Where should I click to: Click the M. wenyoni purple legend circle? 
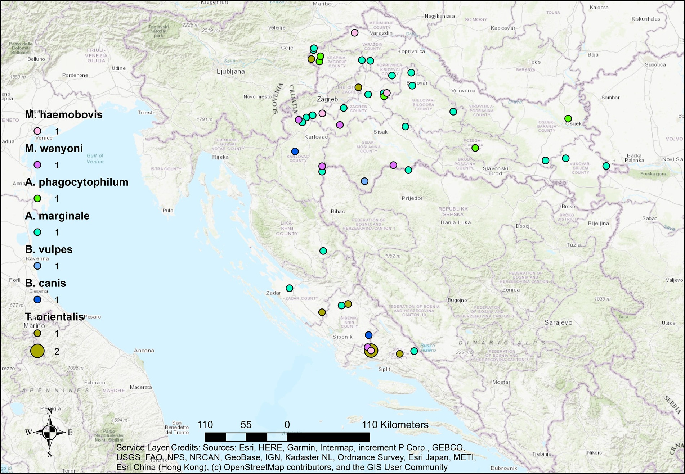[x=37, y=165]
